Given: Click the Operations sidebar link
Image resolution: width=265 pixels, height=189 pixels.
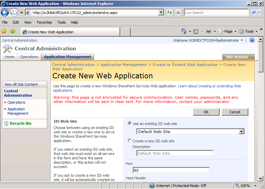Looking at the screenshot, I should pos(16,102).
